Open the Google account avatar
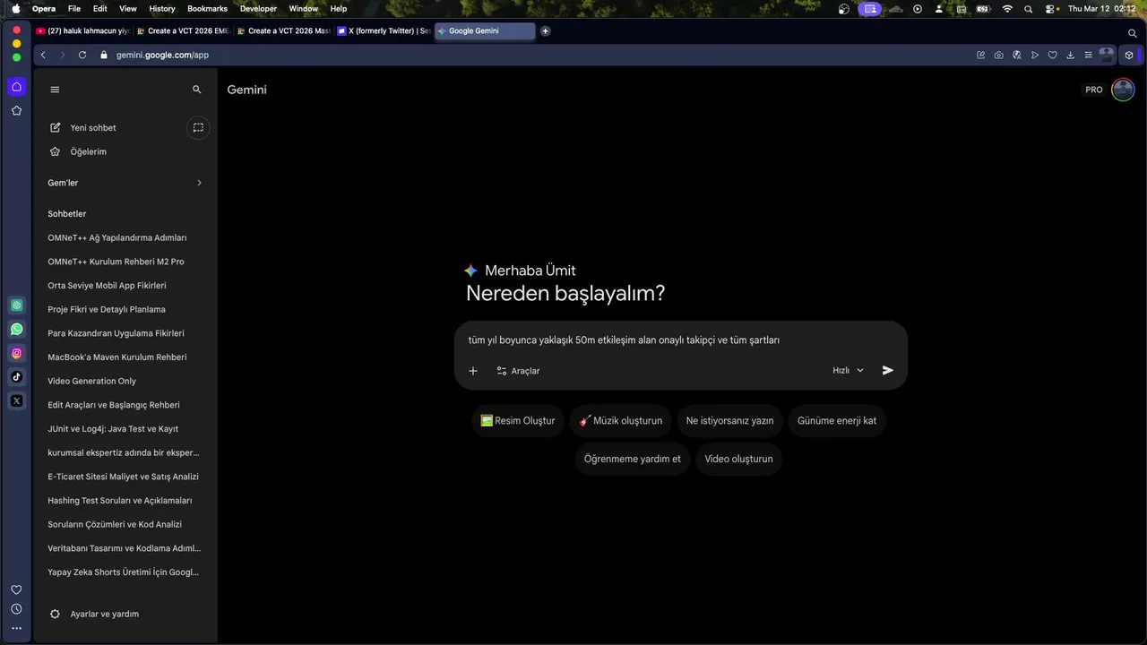1147x645 pixels. [x=1123, y=90]
